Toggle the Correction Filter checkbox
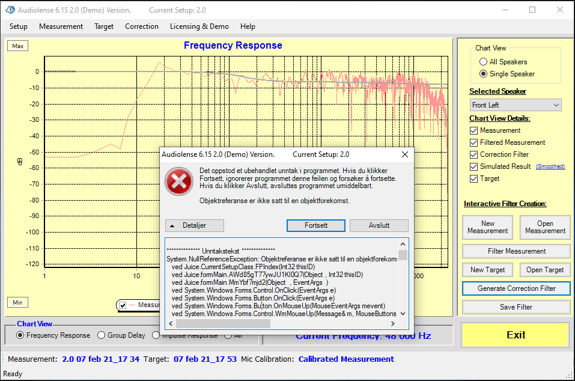 (x=474, y=155)
